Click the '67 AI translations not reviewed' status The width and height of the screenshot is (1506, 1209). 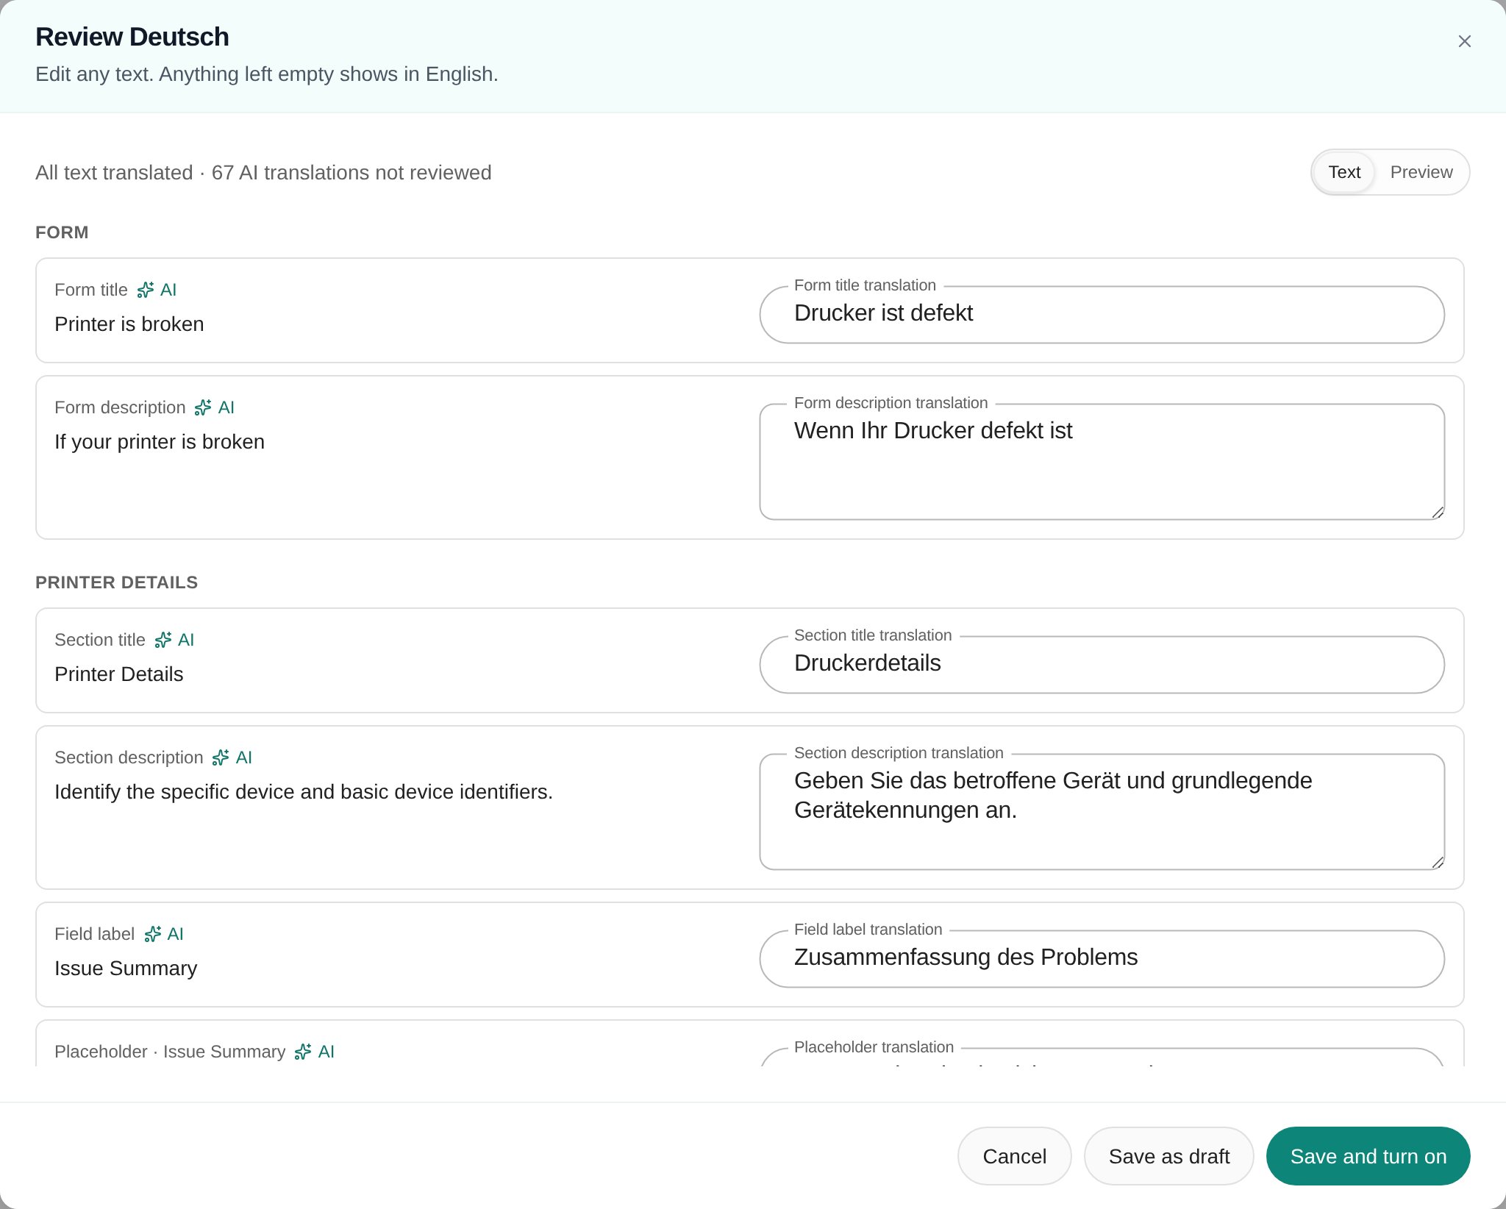point(351,173)
